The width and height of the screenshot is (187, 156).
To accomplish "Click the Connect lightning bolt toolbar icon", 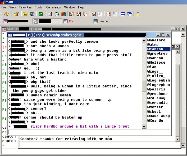I will pos(6,14).
